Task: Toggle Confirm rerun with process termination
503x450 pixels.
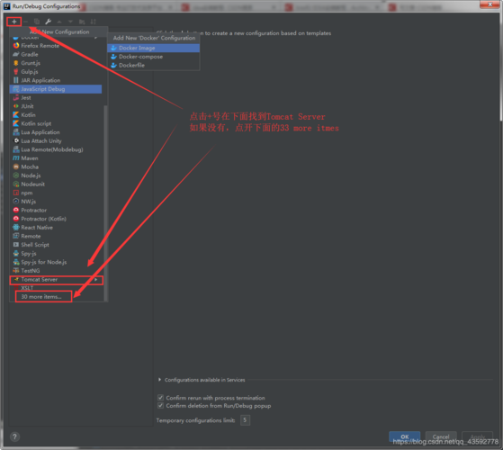Action: point(160,398)
